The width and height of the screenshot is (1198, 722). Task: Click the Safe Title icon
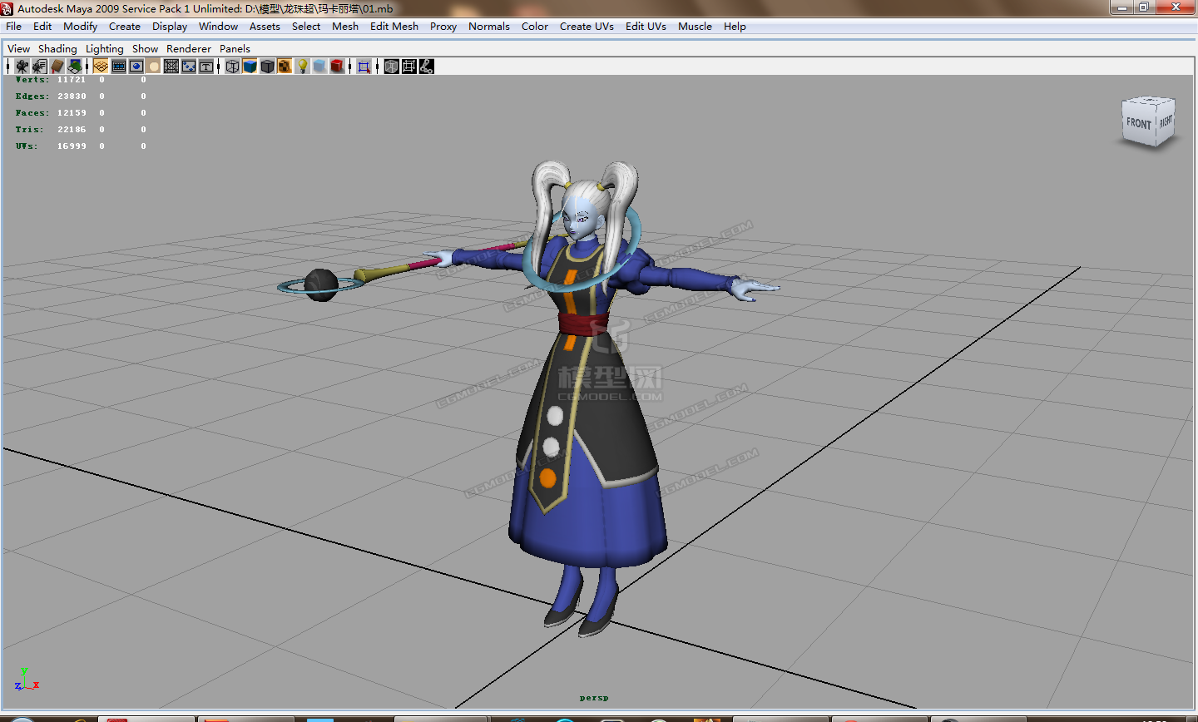pyautogui.click(x=206, y=67)
